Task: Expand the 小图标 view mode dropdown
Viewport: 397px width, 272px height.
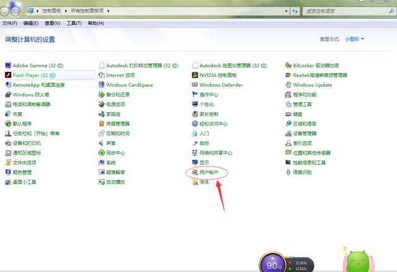Action: [x=354, y=39]
